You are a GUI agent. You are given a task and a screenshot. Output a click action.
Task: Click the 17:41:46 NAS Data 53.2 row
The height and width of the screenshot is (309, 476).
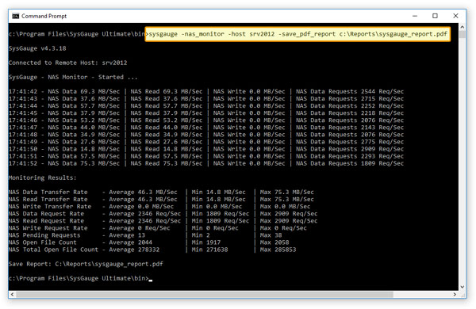(206, 120)
